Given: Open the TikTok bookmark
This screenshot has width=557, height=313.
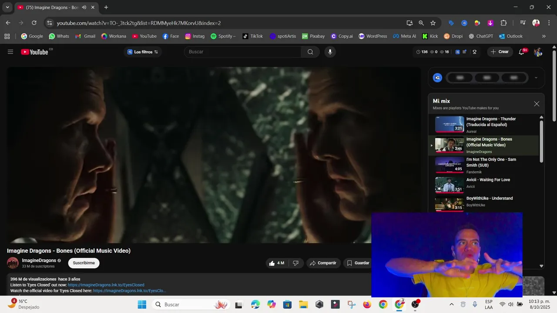Looking at the screenshot, I should click(x=252, y=36).
